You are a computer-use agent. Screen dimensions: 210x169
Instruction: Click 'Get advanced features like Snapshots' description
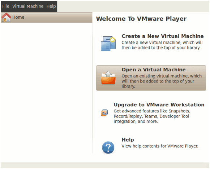coord(152,116)
